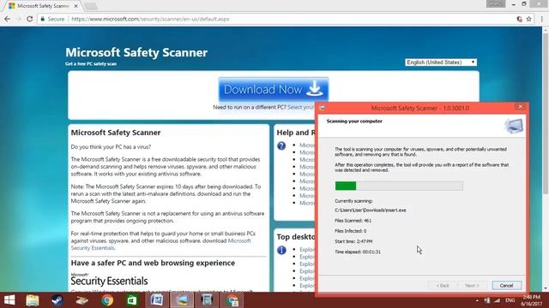The height and width of the screenshot is (308, 549).
Task: Click the blue question mark Help icon
Action: [281, 145]
